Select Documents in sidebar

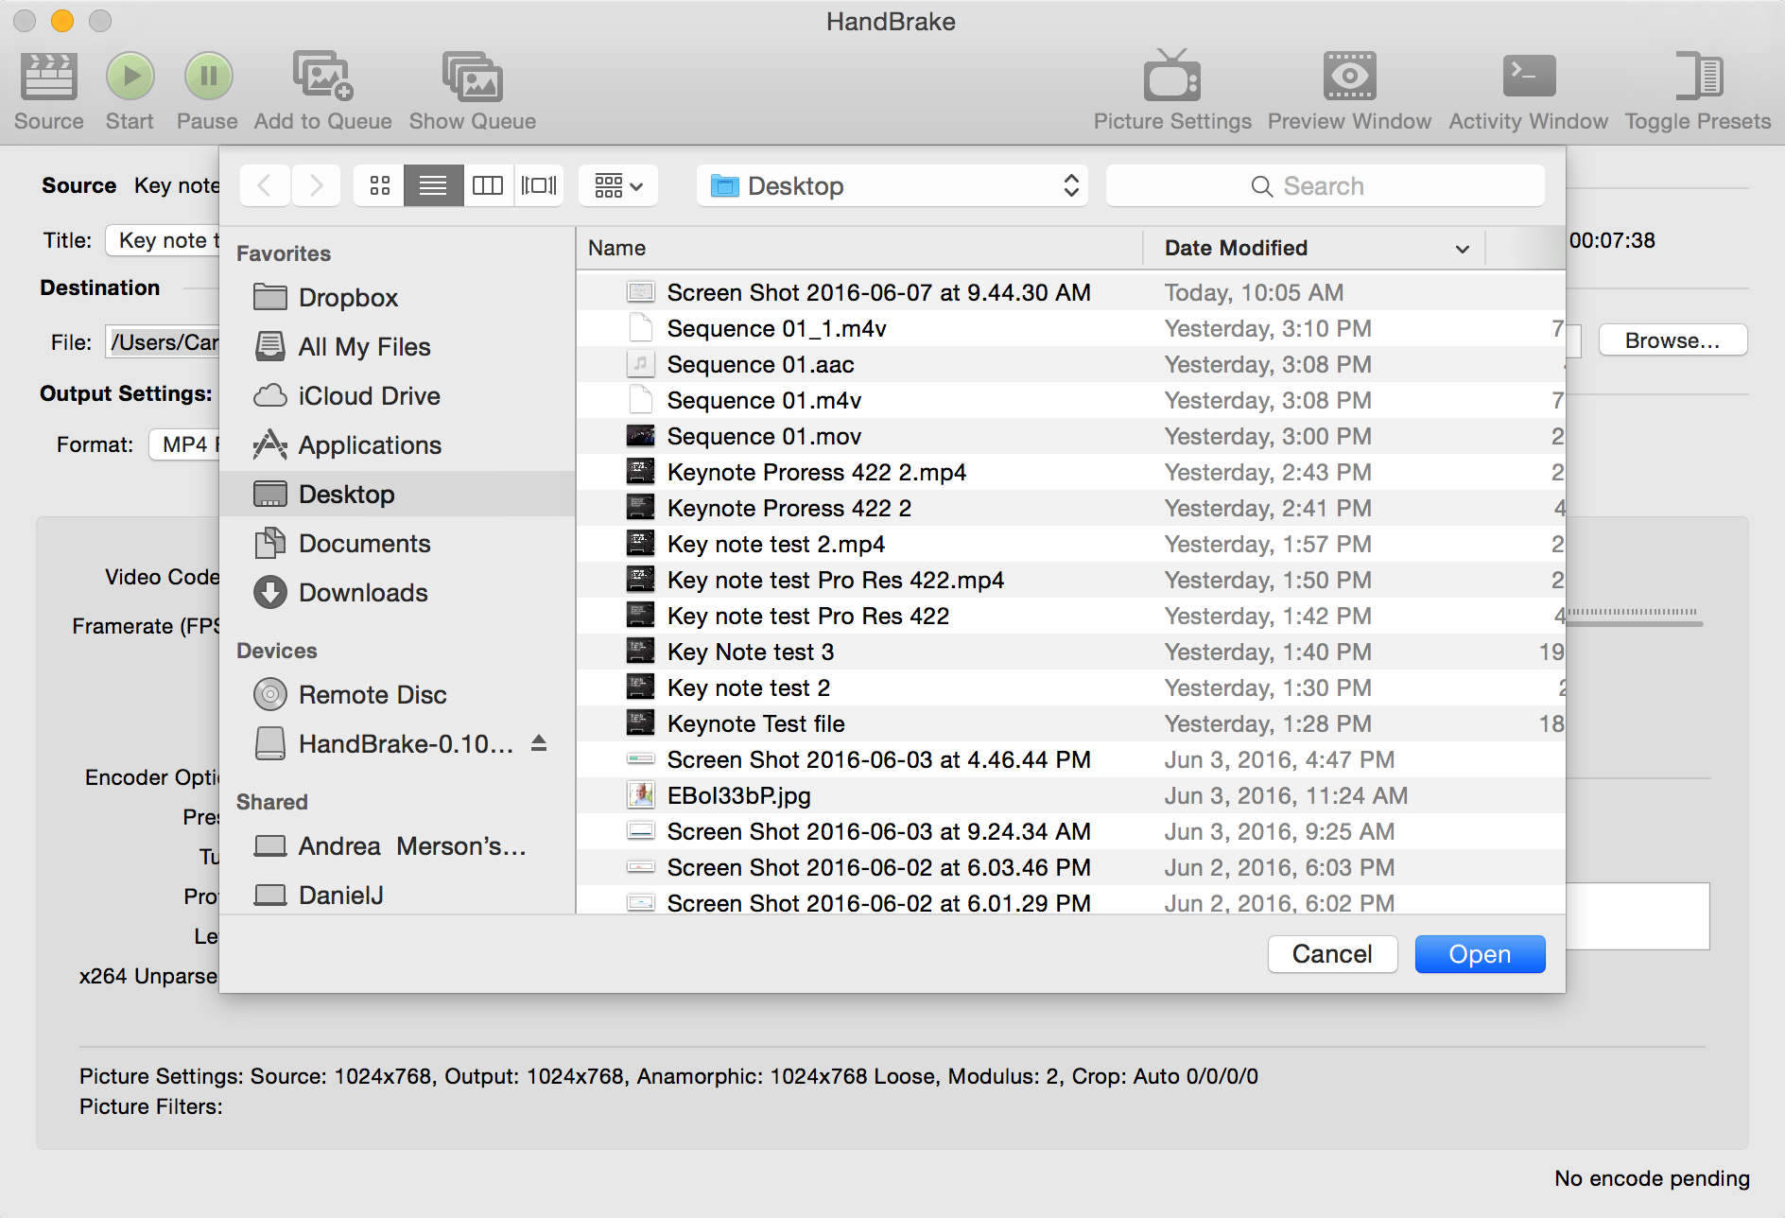(397, 544)
